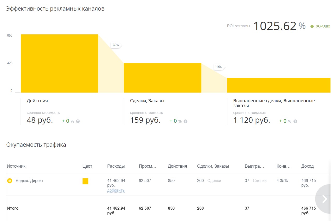Click help icon next to 1 120 руб.
This screenshot has width=331, height=221.
click(x=295, y=121)
